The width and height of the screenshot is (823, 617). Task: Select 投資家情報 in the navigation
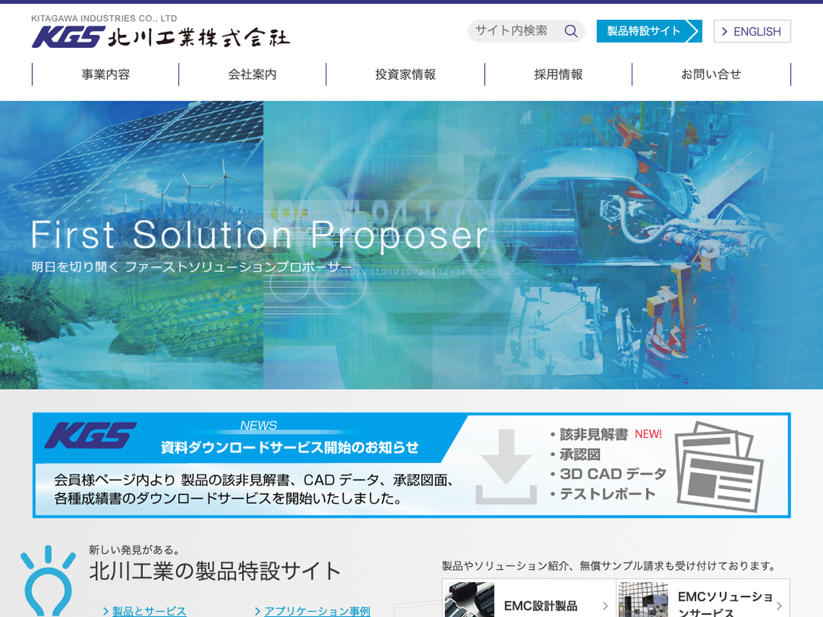(405, 75)
